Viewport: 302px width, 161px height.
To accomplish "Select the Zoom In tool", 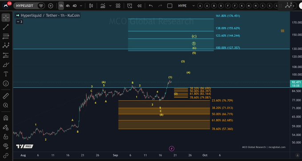I will 6,105.
